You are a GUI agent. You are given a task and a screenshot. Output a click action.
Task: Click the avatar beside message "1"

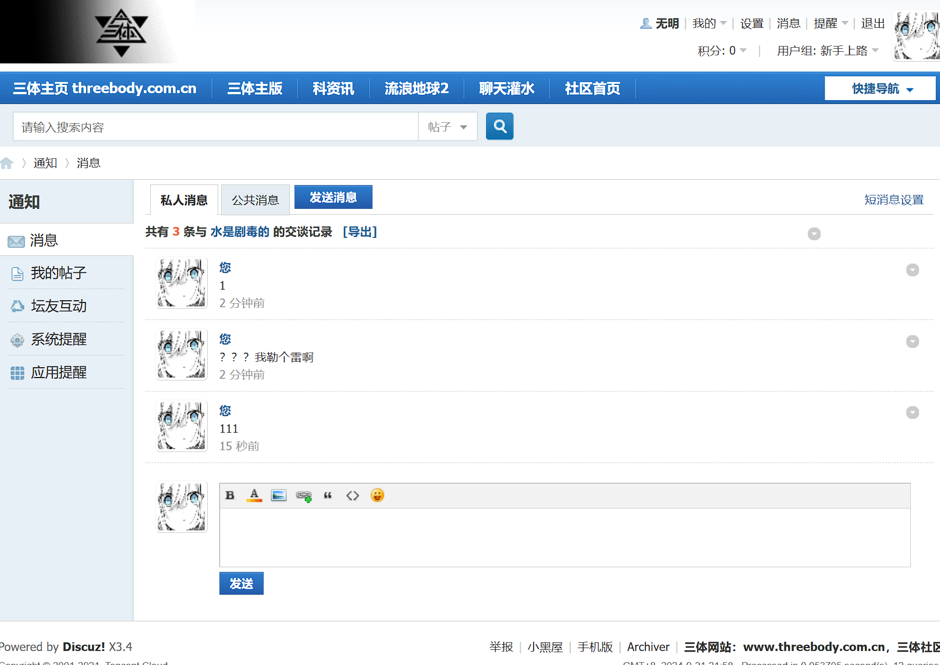[x=182, y=283]
